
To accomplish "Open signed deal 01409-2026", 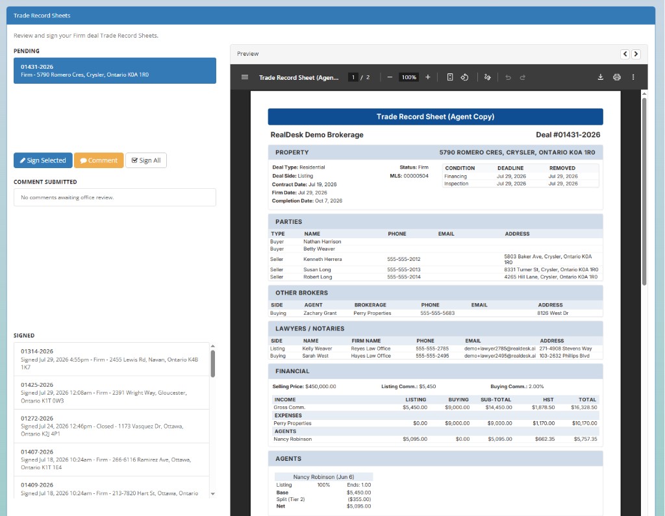I will [112, 488].
